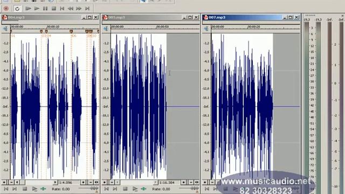Click the 007.mp3 overview bar below title

click(x=251, y=23)
